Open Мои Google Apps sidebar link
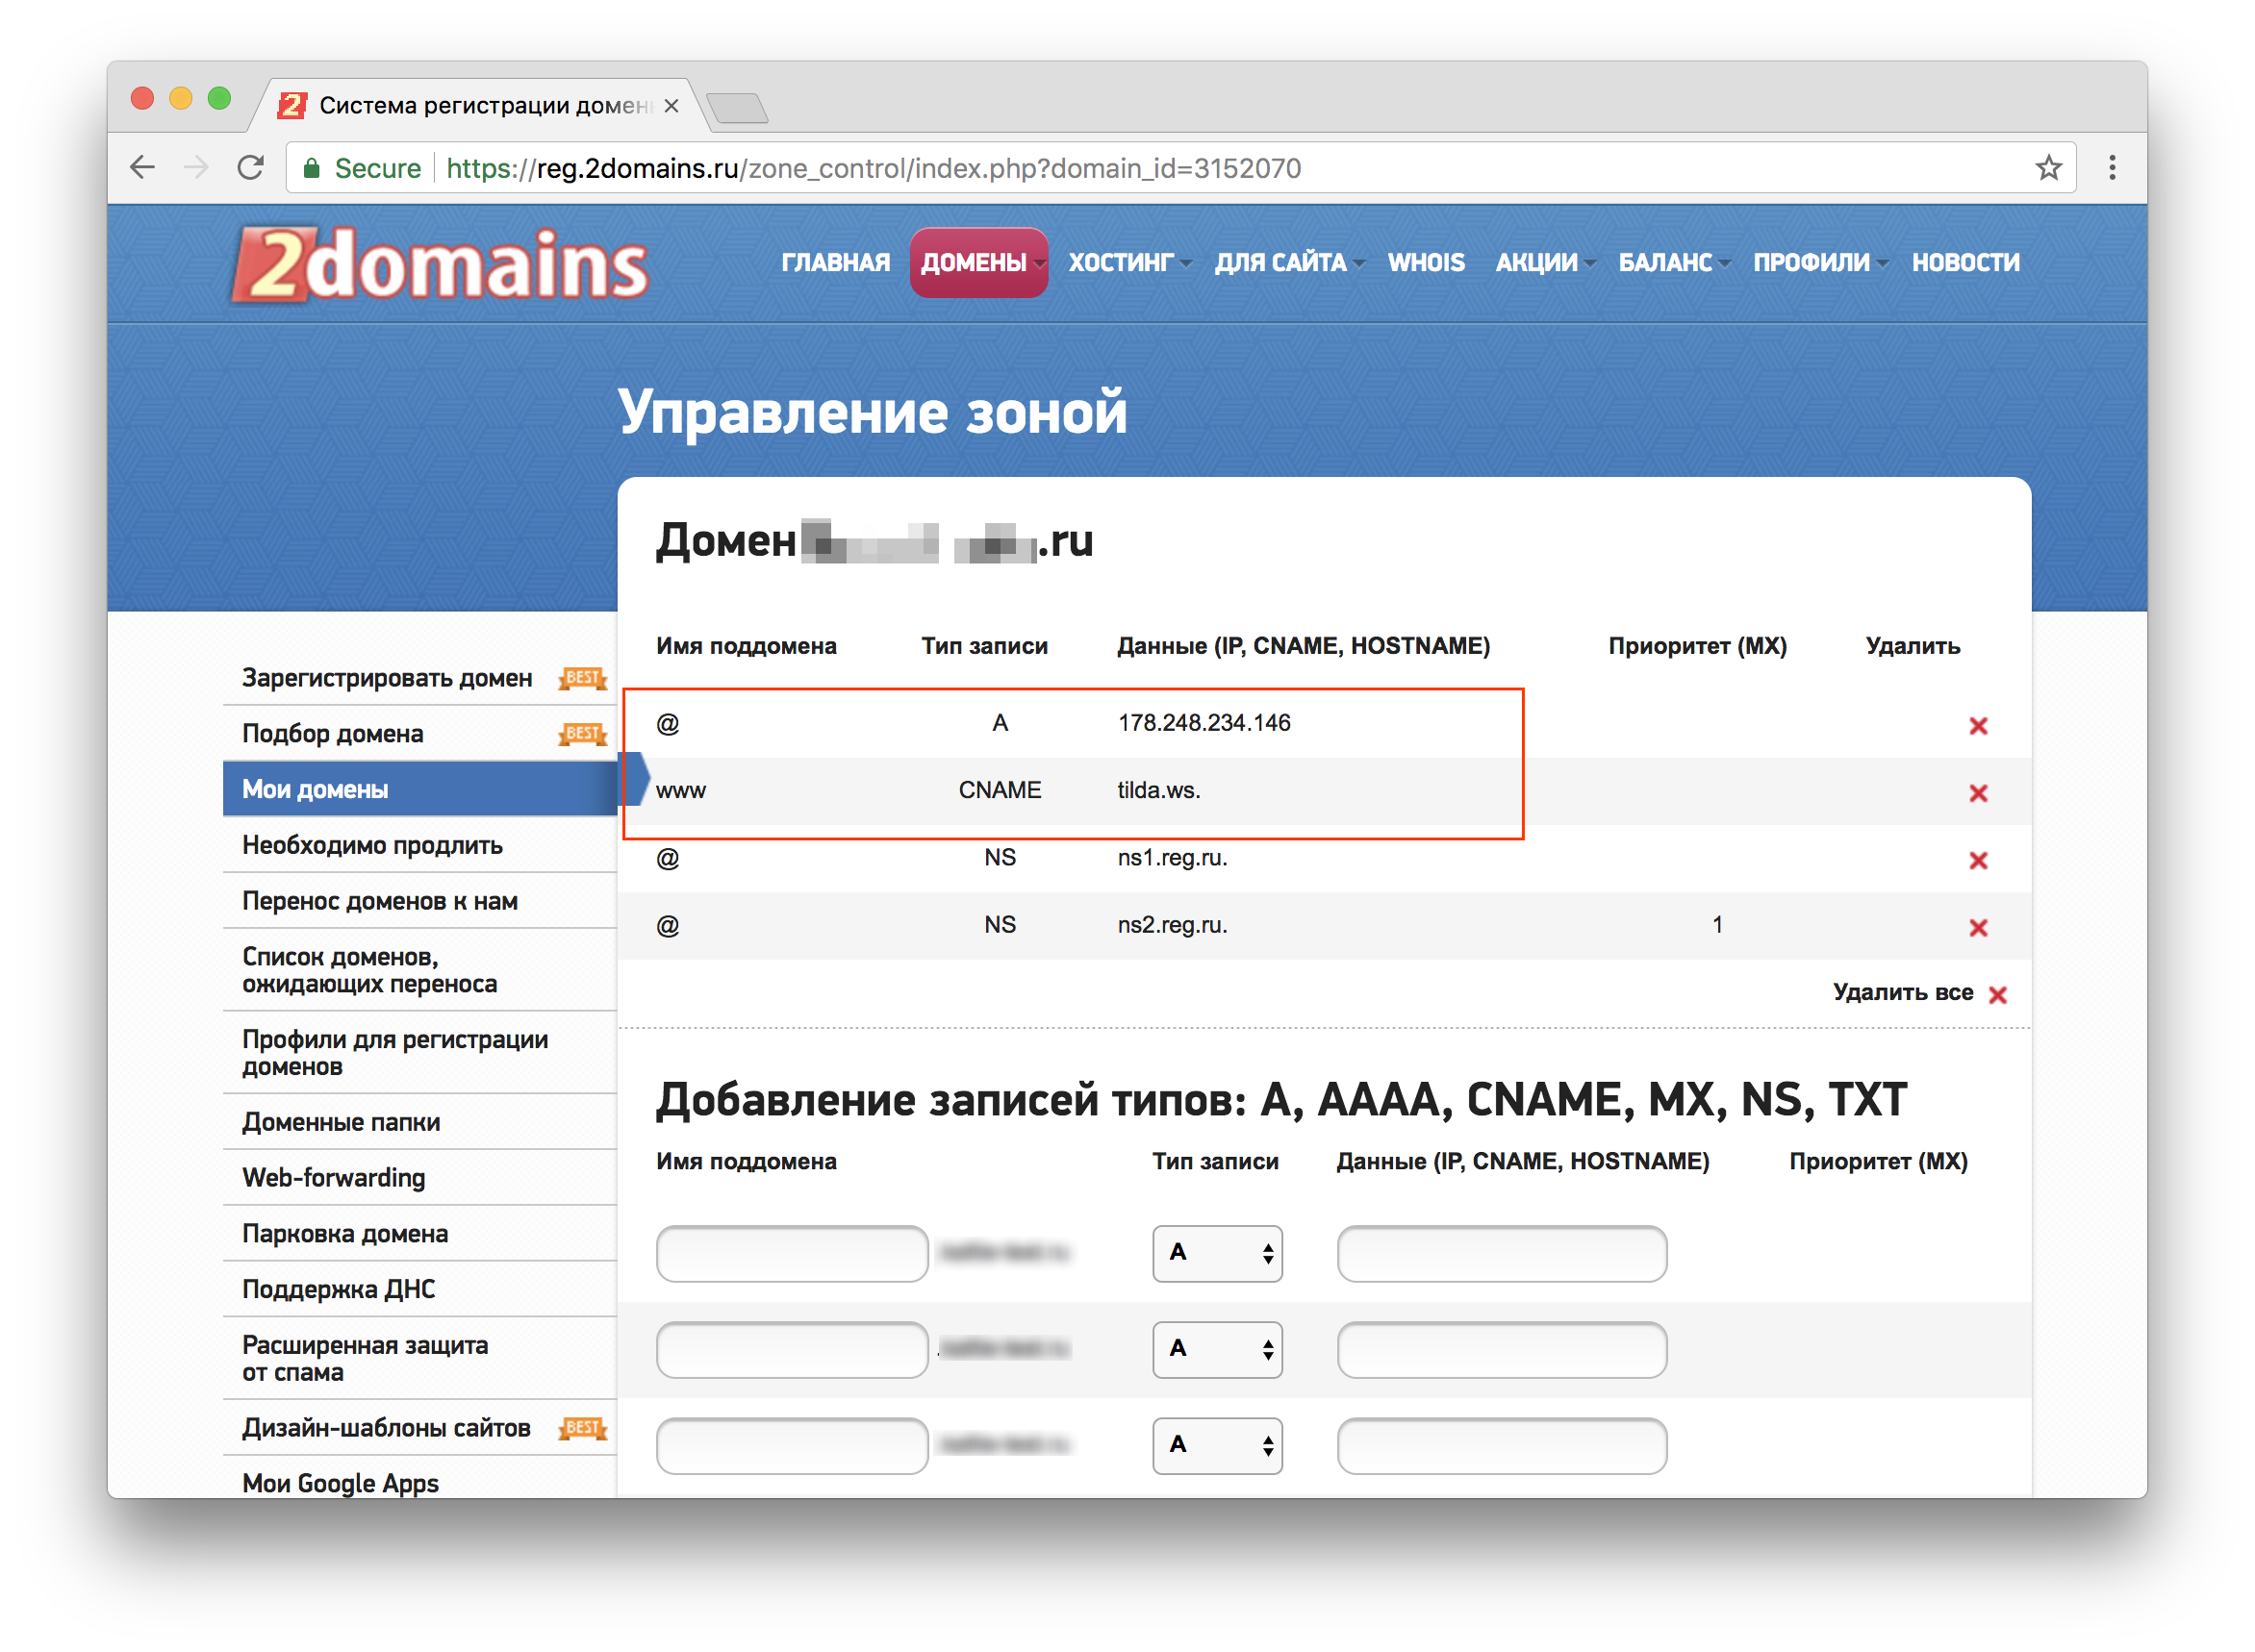2255x1652 pixels. [x=341, y=1484]
